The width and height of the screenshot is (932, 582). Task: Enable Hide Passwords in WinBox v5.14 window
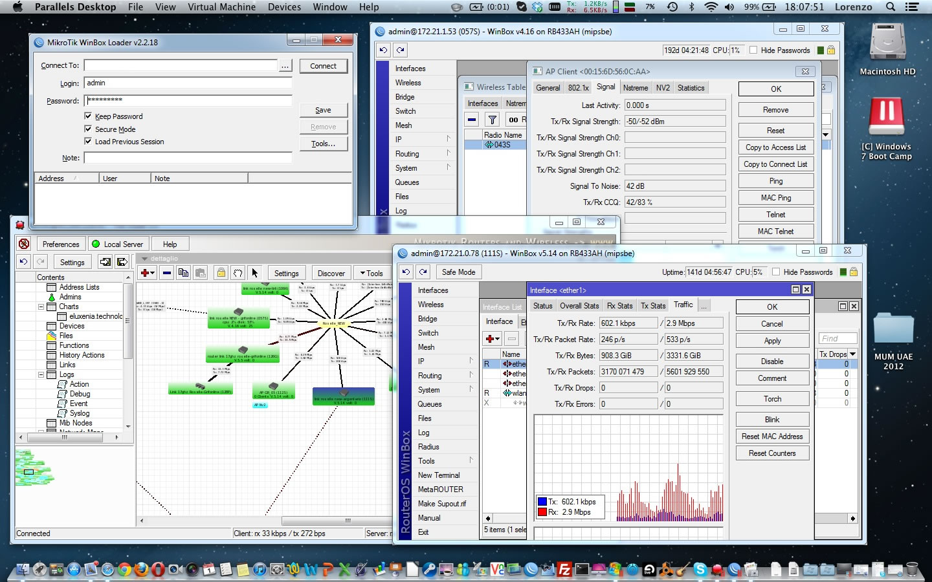pos(776,272)
